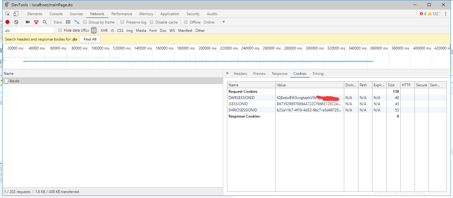453x198 pixels.
Task: Open network search magnifier icon
Action: (45, 22)
